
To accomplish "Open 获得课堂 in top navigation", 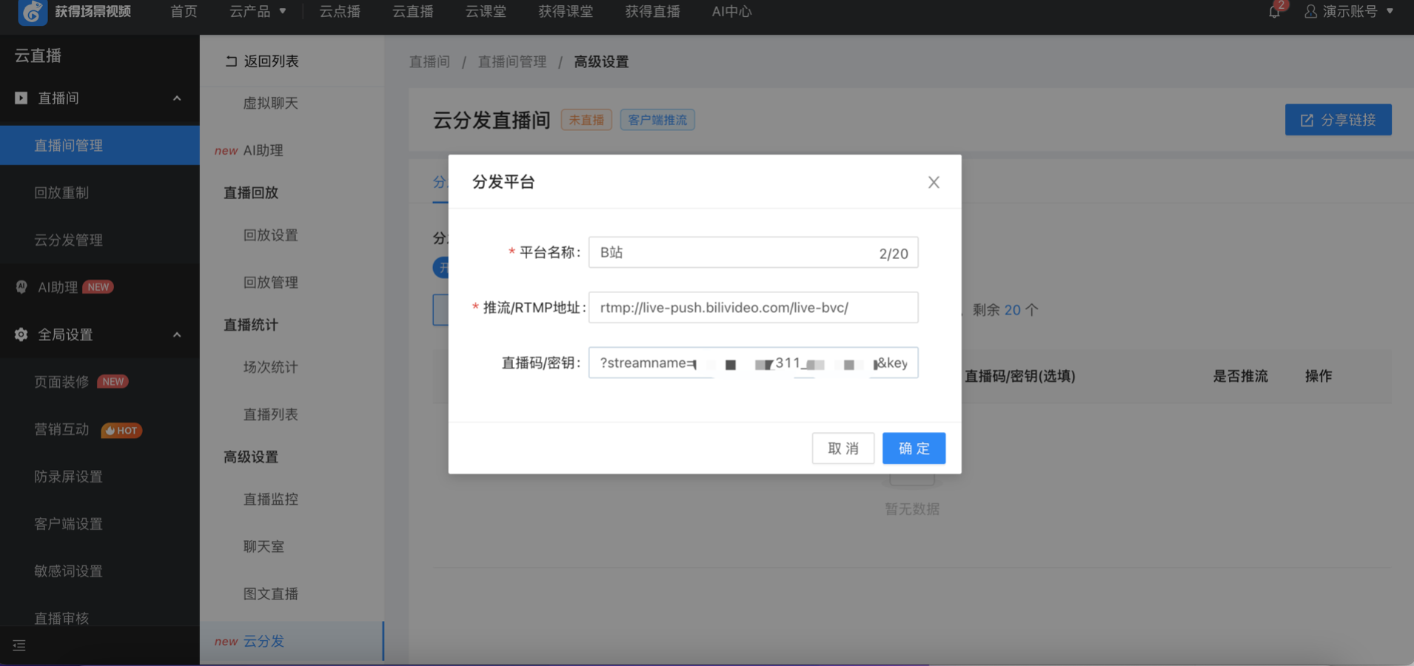I will pyautogui.click(x=566, y=12).
